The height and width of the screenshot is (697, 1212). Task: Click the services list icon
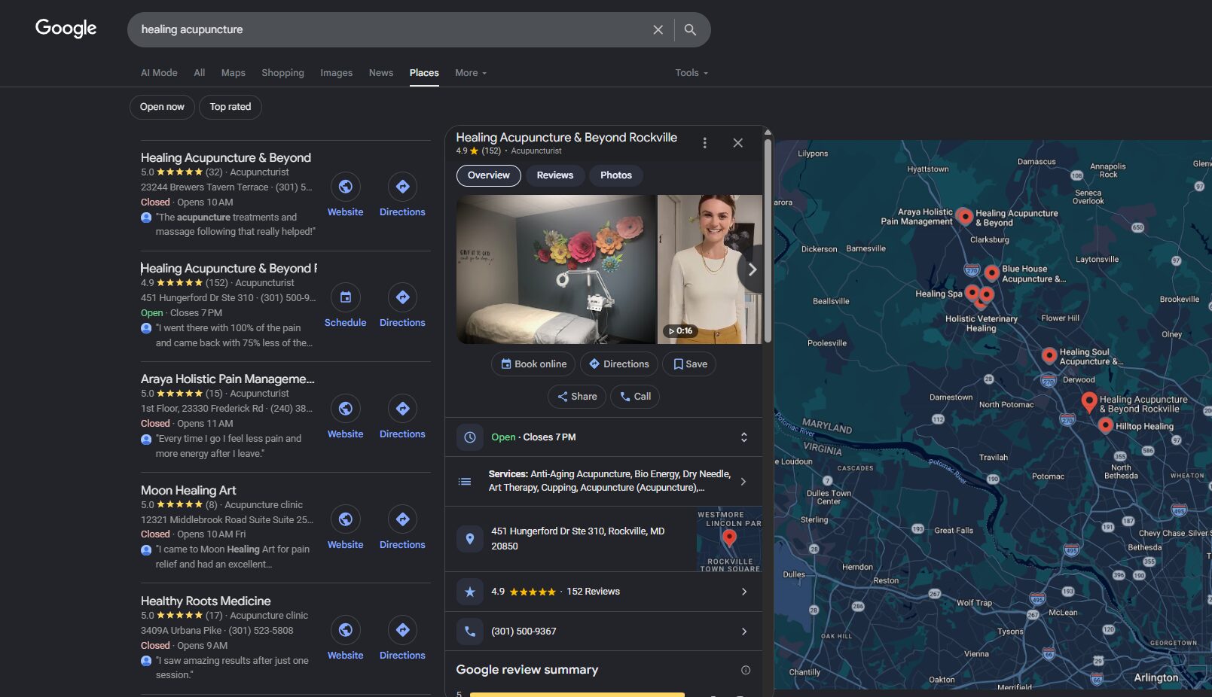tap(465, 481)
